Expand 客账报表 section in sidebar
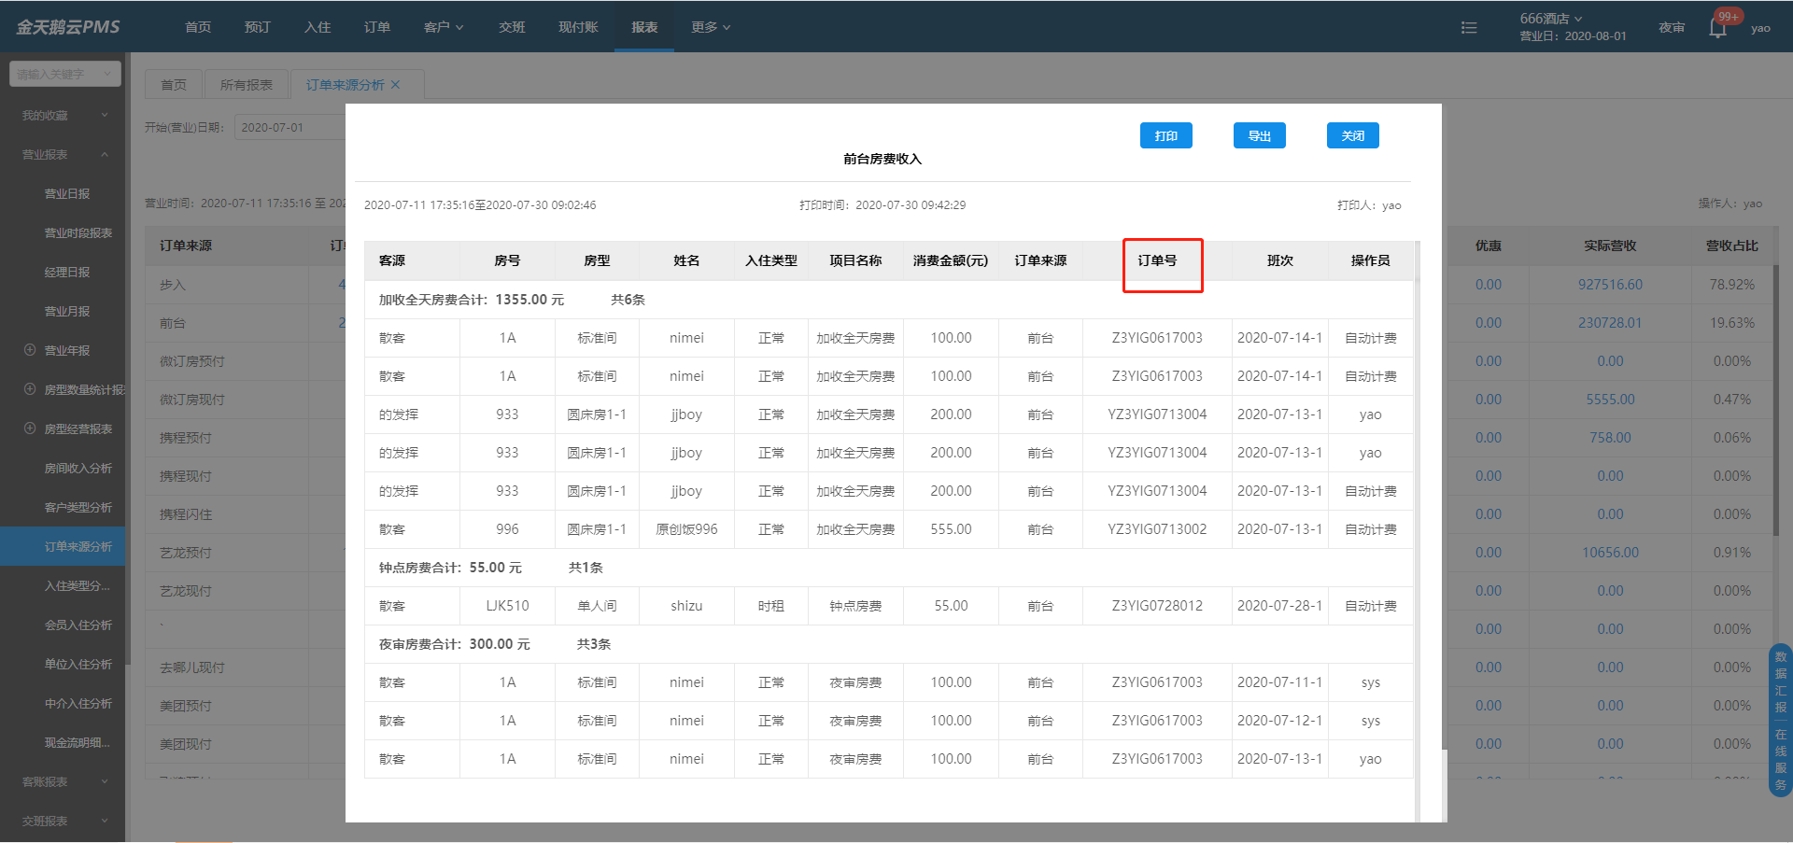The width and height of the screenshot is (1793, 843). pos(64,781)
